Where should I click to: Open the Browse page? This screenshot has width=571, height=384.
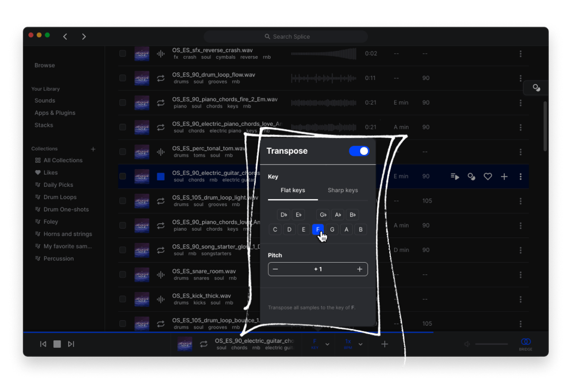tap(45, 65)
